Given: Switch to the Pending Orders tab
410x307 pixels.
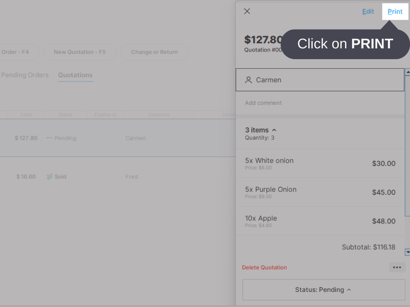Looking at the screenshot, I should click(25, 75).
